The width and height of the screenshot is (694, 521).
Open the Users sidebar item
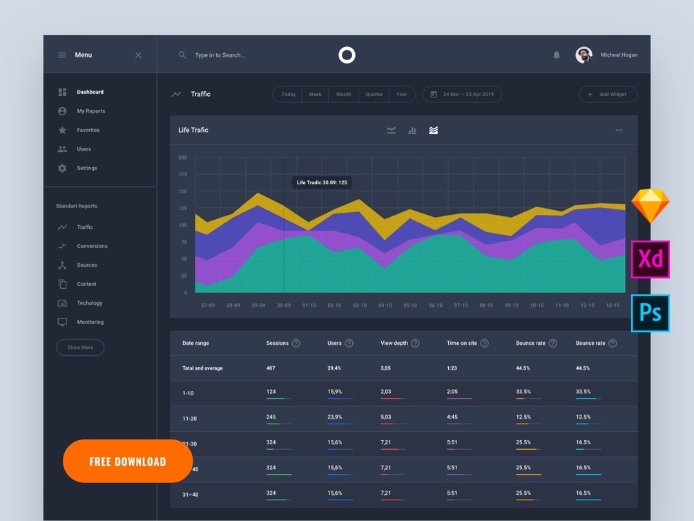[x=84, y=149]
